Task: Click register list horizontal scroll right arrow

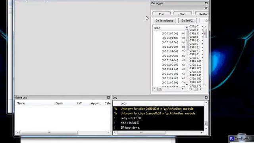Action: click(201, 89)
